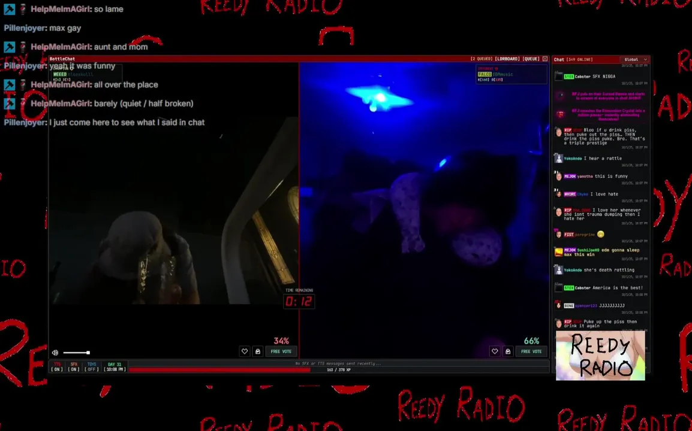The width and height of the screenshot is (692, 431).
Task: Open username spencer123 in chat
Action: point(585,305)
